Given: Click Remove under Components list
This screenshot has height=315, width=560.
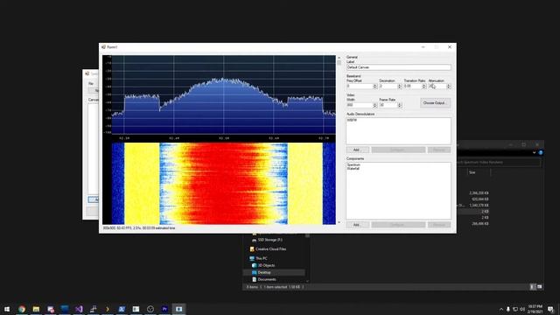Looking at the screenshot, I should (439, 225).
